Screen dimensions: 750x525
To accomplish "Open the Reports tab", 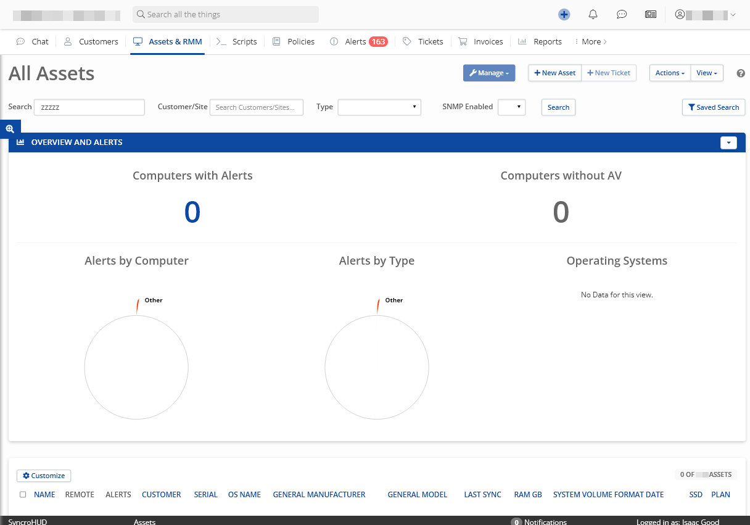I will pos(540,41).
